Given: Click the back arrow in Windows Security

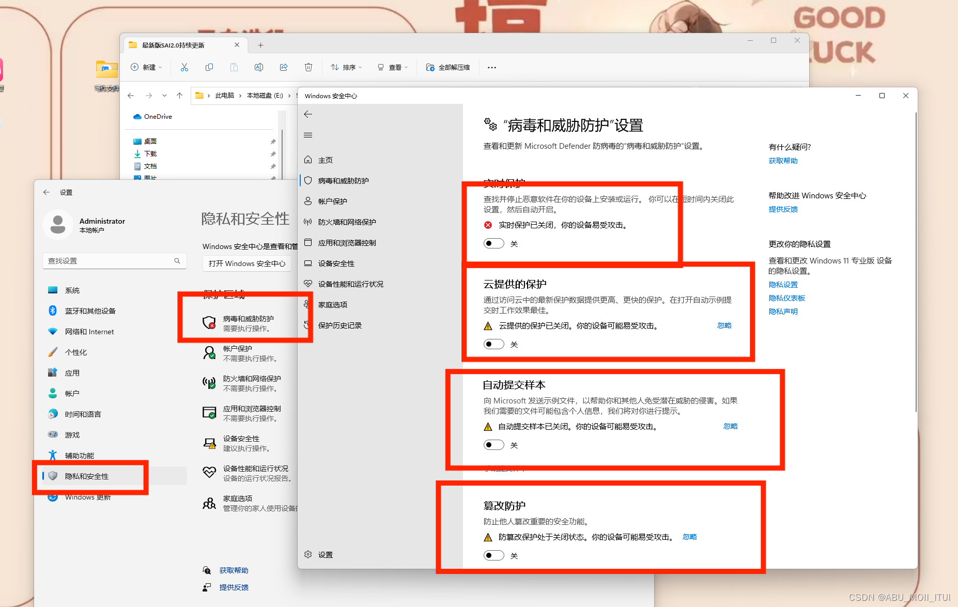Looking at the screenshot, I should tap(308, 114).
